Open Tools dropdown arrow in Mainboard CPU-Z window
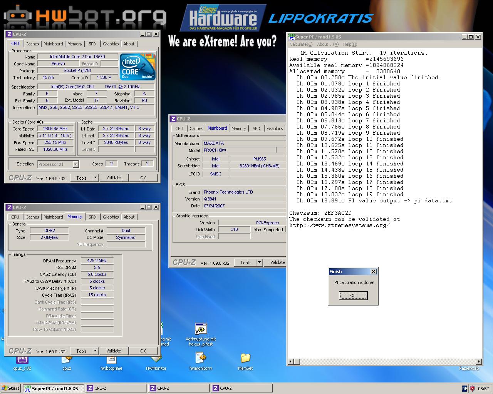This screenshot has width=493, height=394. coord(260,262)
